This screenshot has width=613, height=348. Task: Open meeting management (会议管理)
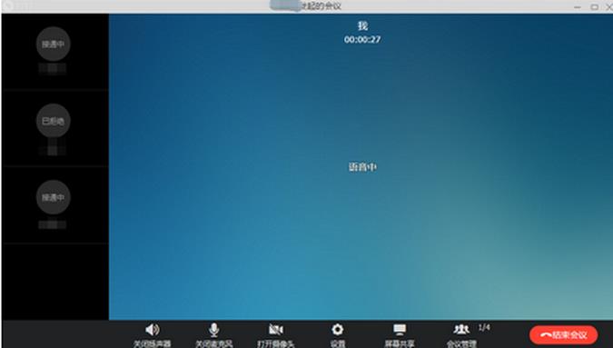(x=461, y=335)
